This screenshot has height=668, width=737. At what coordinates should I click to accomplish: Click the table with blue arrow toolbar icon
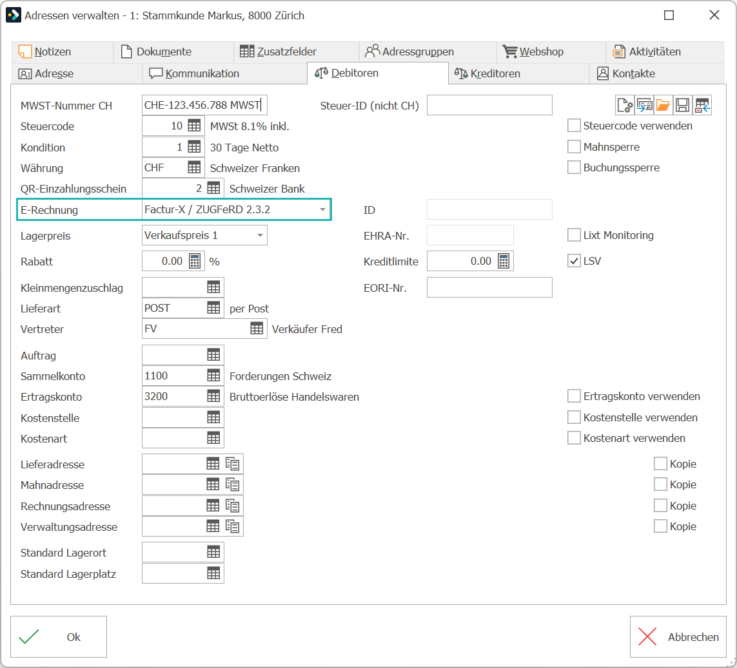[x=702, y=105]
